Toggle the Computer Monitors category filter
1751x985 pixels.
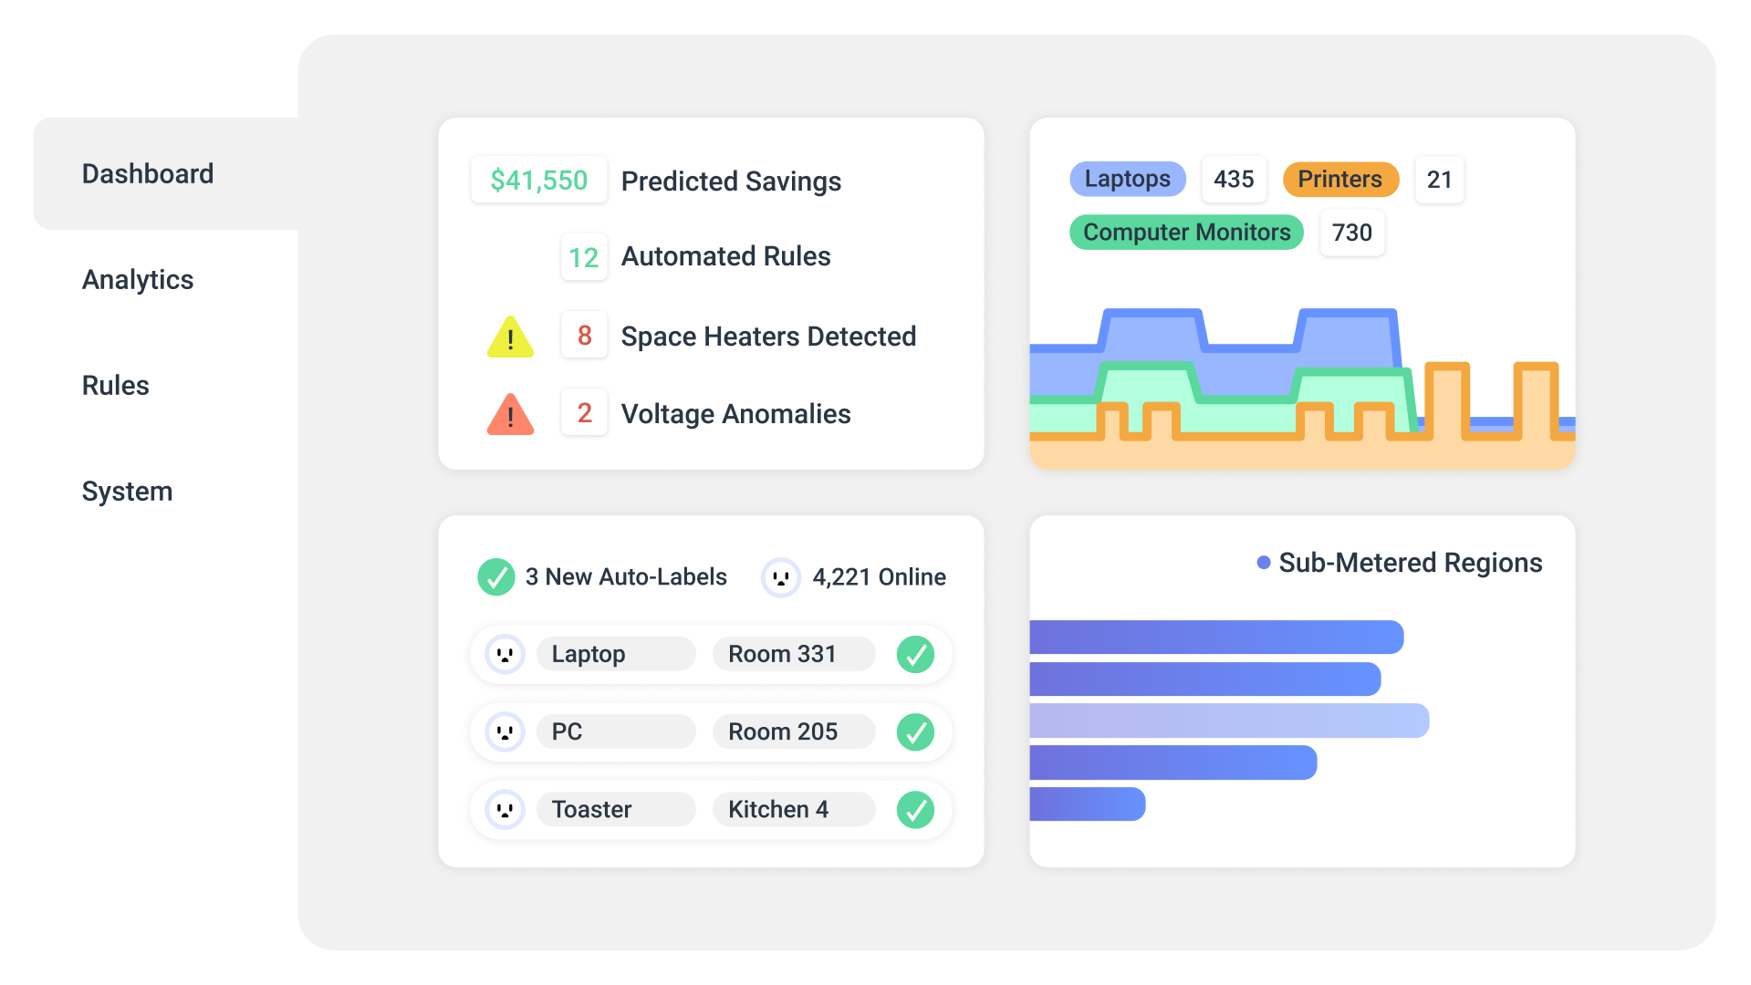tap(1185, 233)
